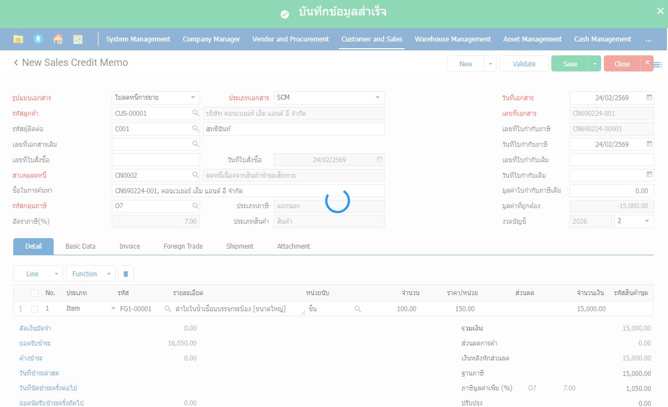Screen dimensions: 668x407
Task: Search customer code CUS-00001 lookup icon
Action: tap(195, 114)
